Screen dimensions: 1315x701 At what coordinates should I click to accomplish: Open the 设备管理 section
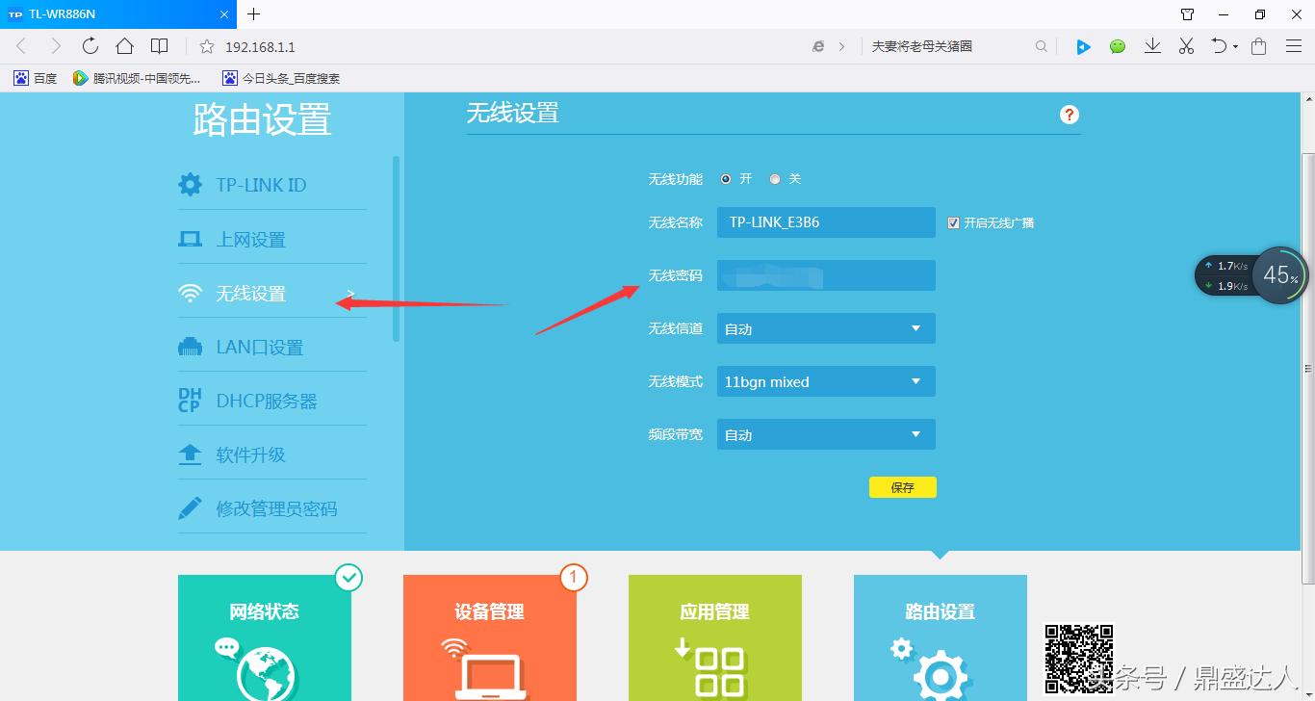[490, 610]
